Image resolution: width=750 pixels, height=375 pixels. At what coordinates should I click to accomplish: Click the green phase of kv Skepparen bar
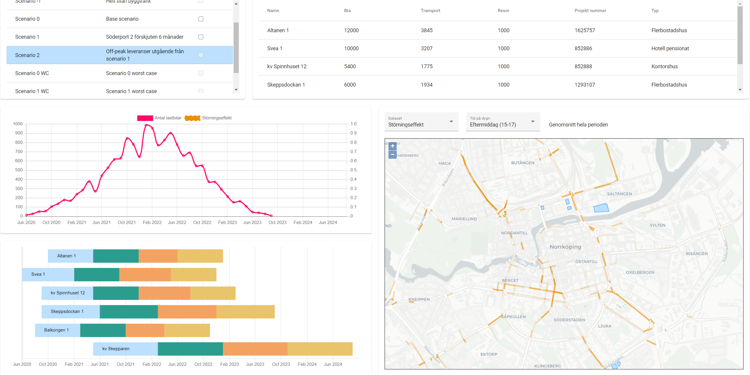point(190,349)
